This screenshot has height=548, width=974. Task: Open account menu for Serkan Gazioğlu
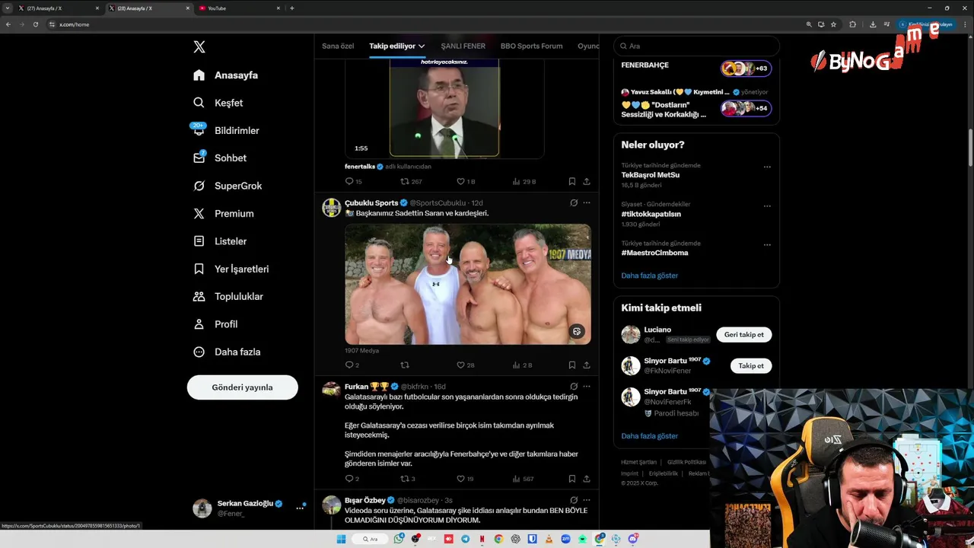pos(248,508)
